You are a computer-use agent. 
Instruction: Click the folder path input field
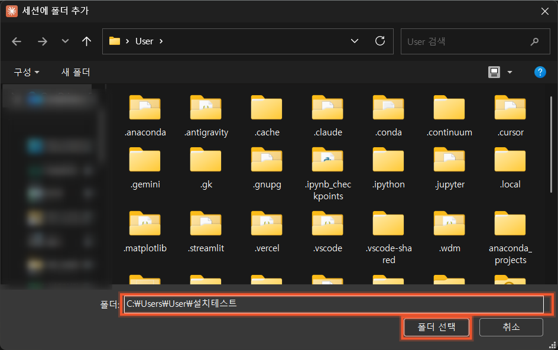(x=334, y=304)
